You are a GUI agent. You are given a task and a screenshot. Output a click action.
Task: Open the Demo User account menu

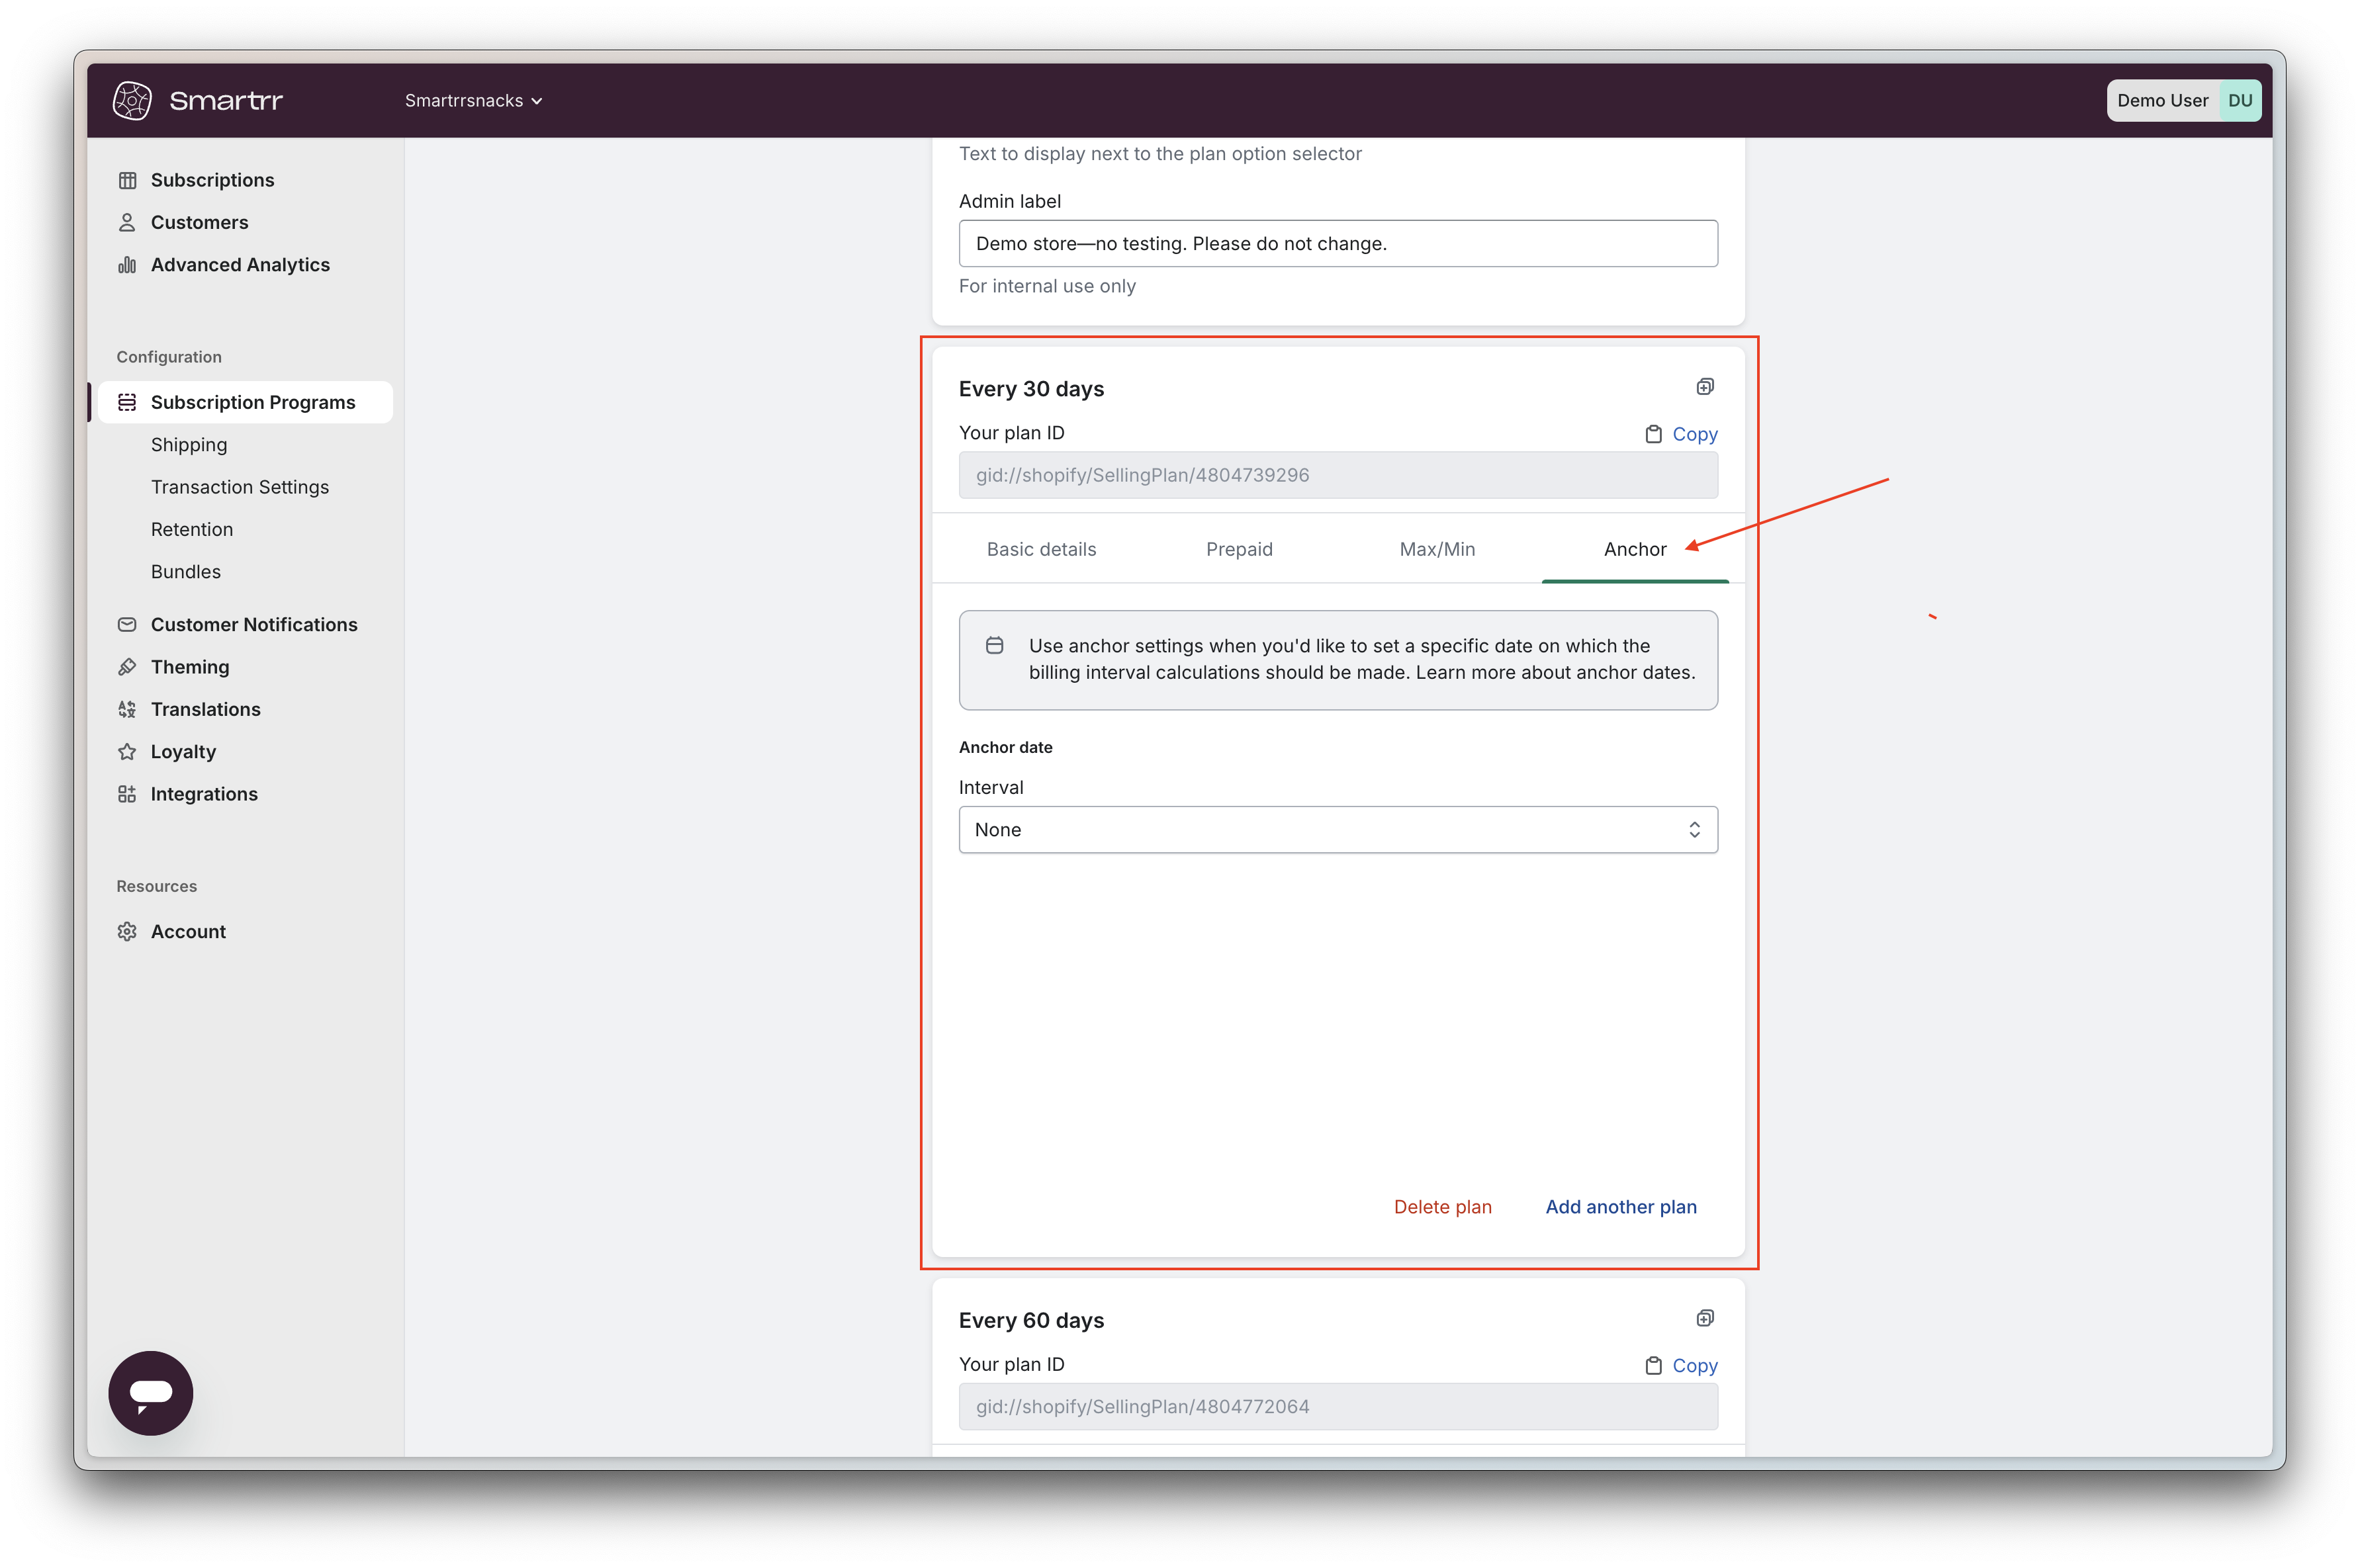(2183, 101)
